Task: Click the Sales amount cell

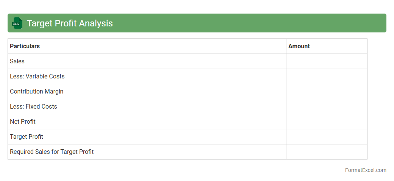Action: (326, 61)
